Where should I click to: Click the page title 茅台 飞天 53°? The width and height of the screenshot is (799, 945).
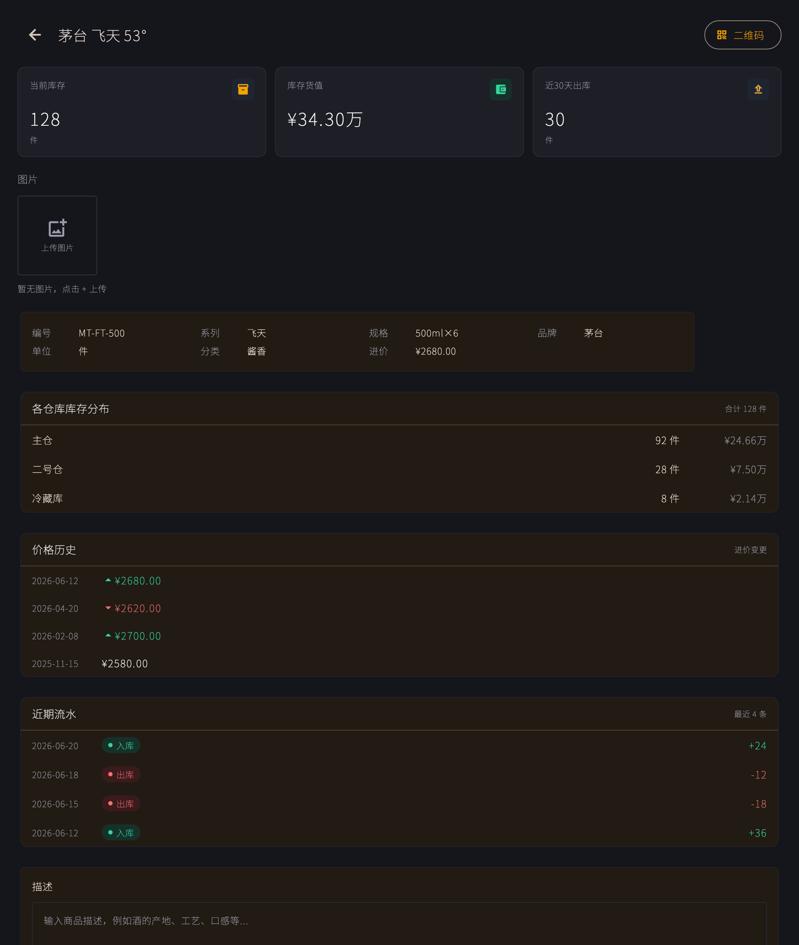click(102, 35)
